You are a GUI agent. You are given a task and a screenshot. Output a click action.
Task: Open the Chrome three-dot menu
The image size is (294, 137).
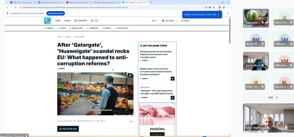click(x=228, y=7)
